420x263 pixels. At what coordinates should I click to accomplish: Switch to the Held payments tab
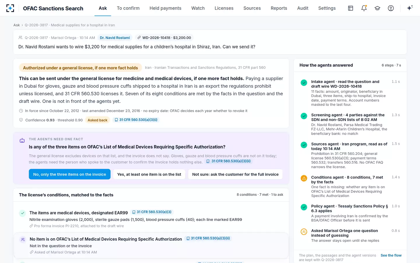[x=165, y=8]
